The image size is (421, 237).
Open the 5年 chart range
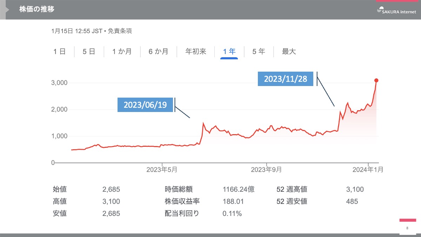click(259, 52)
